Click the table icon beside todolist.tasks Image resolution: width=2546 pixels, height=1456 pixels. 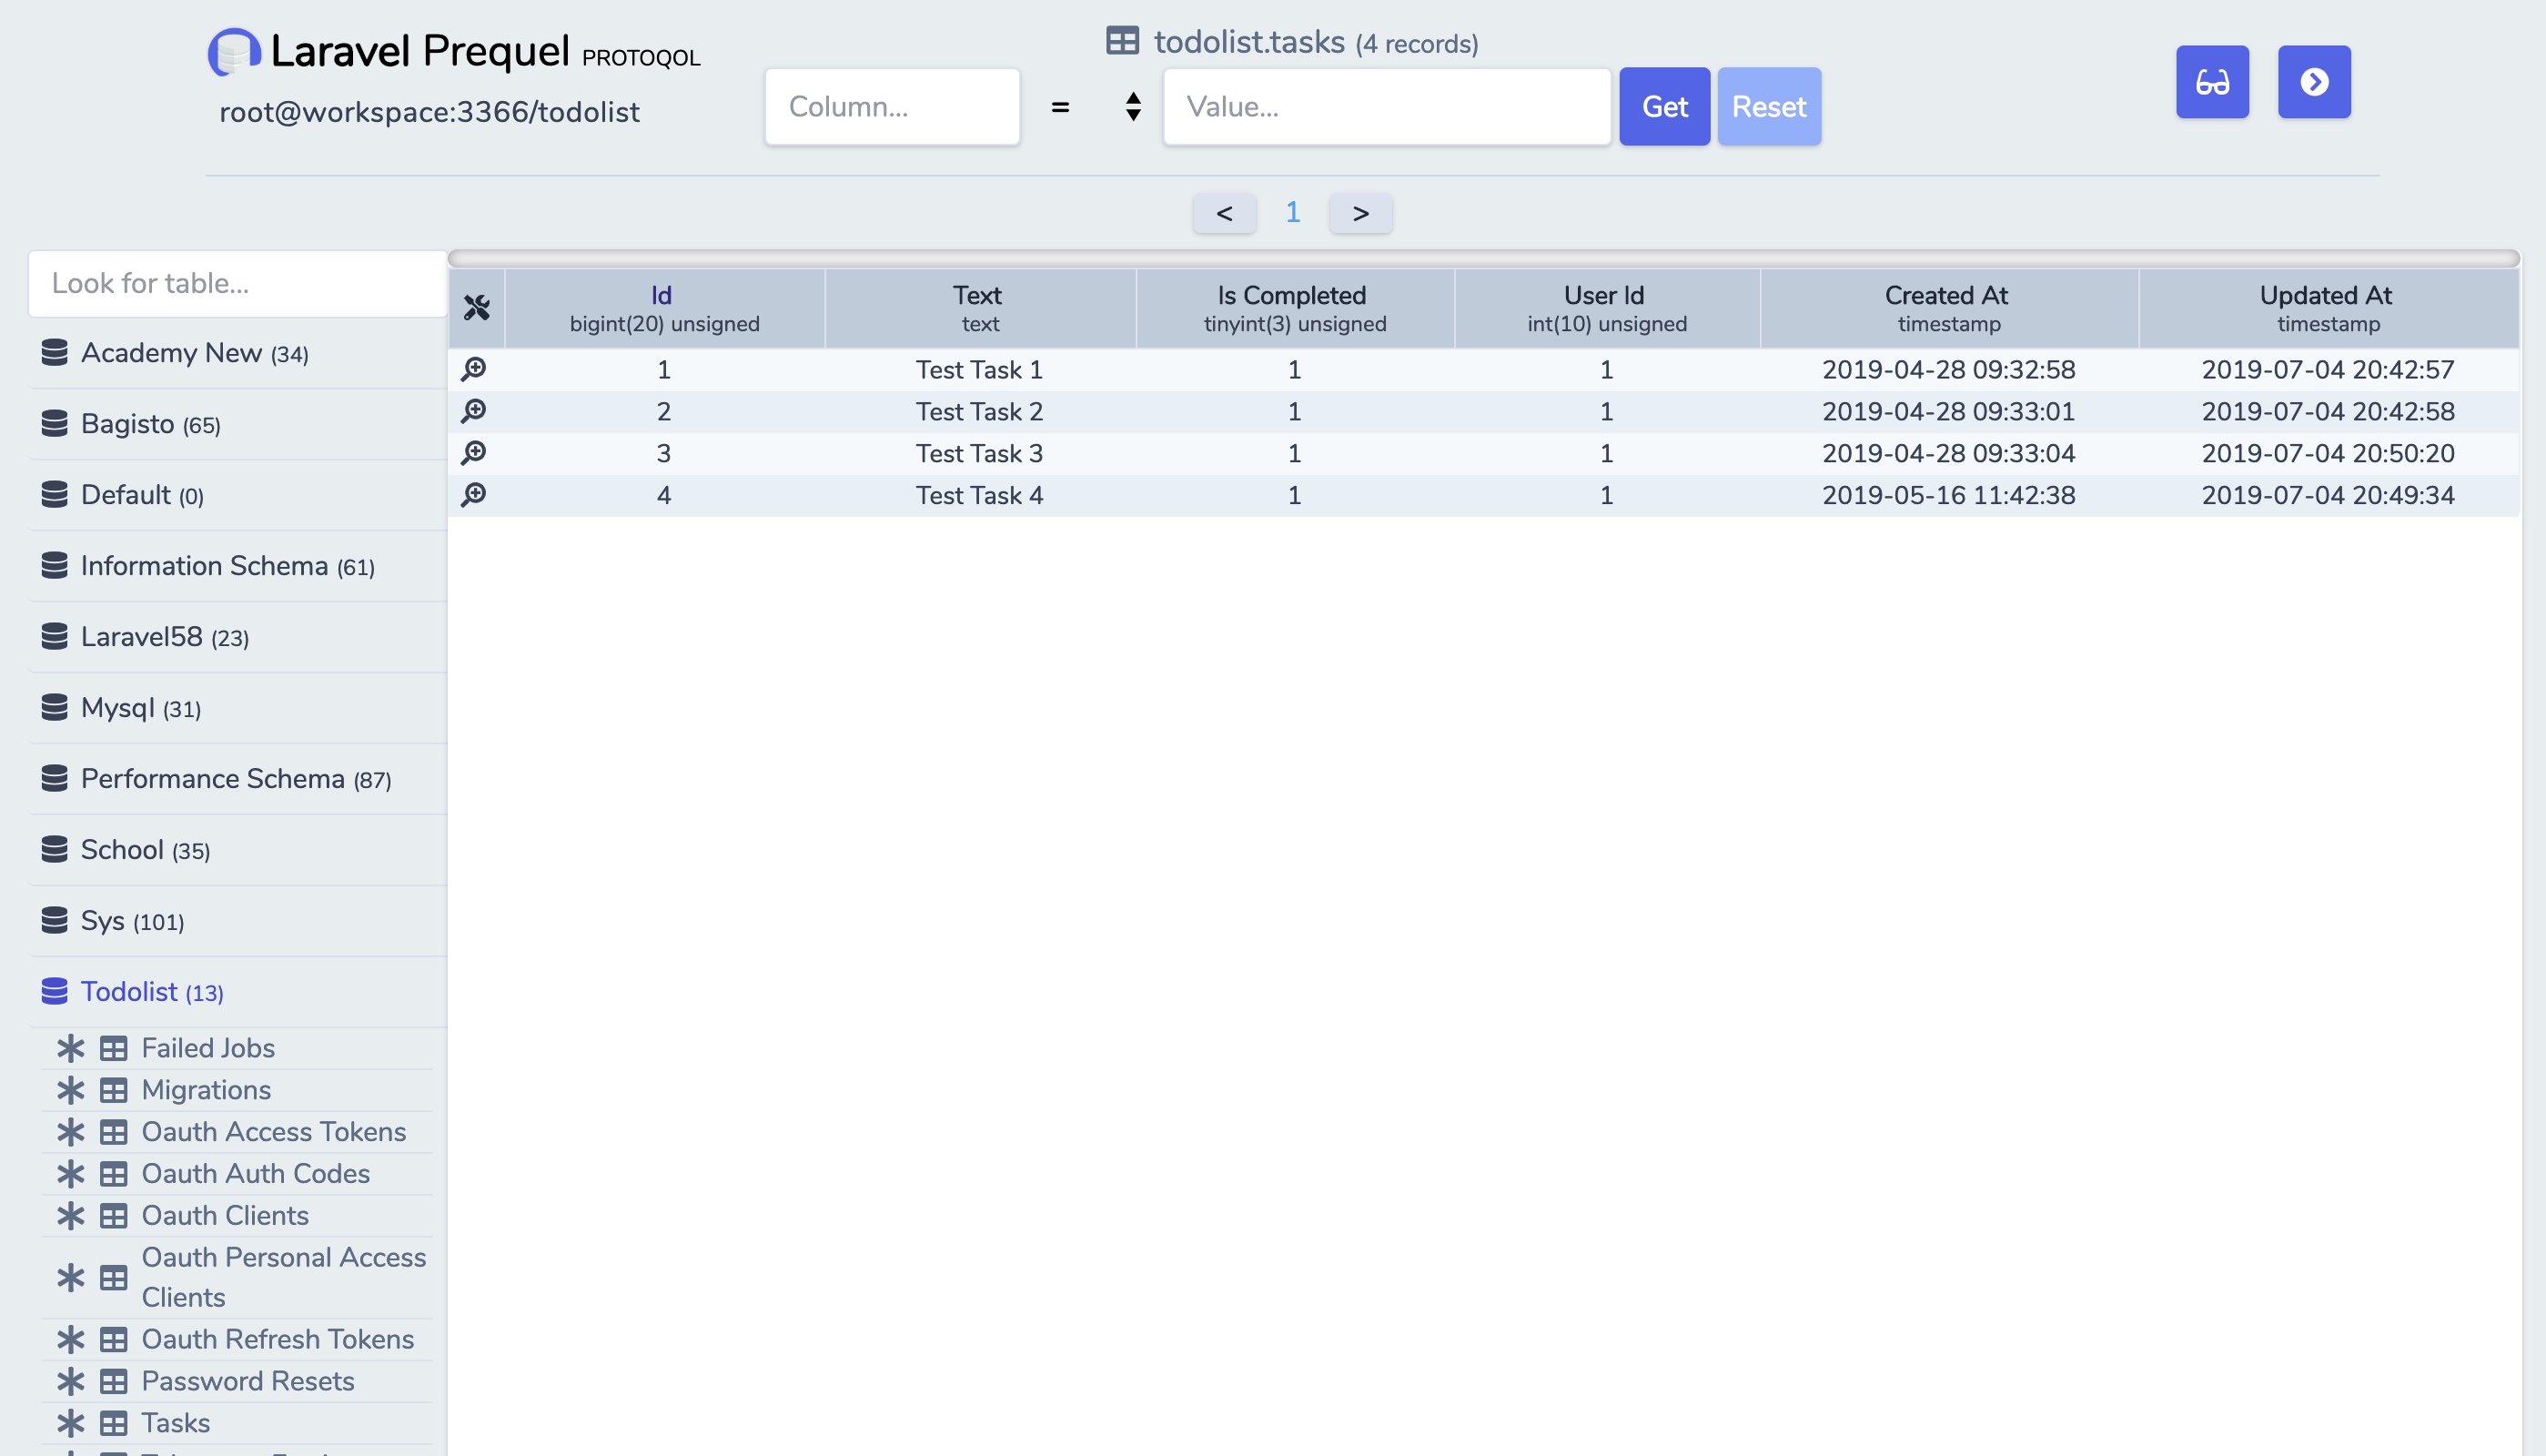[1123, 41]
